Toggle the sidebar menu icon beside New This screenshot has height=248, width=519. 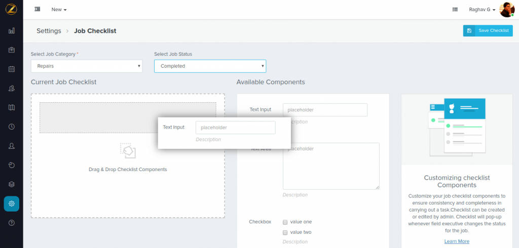point(38,9)
